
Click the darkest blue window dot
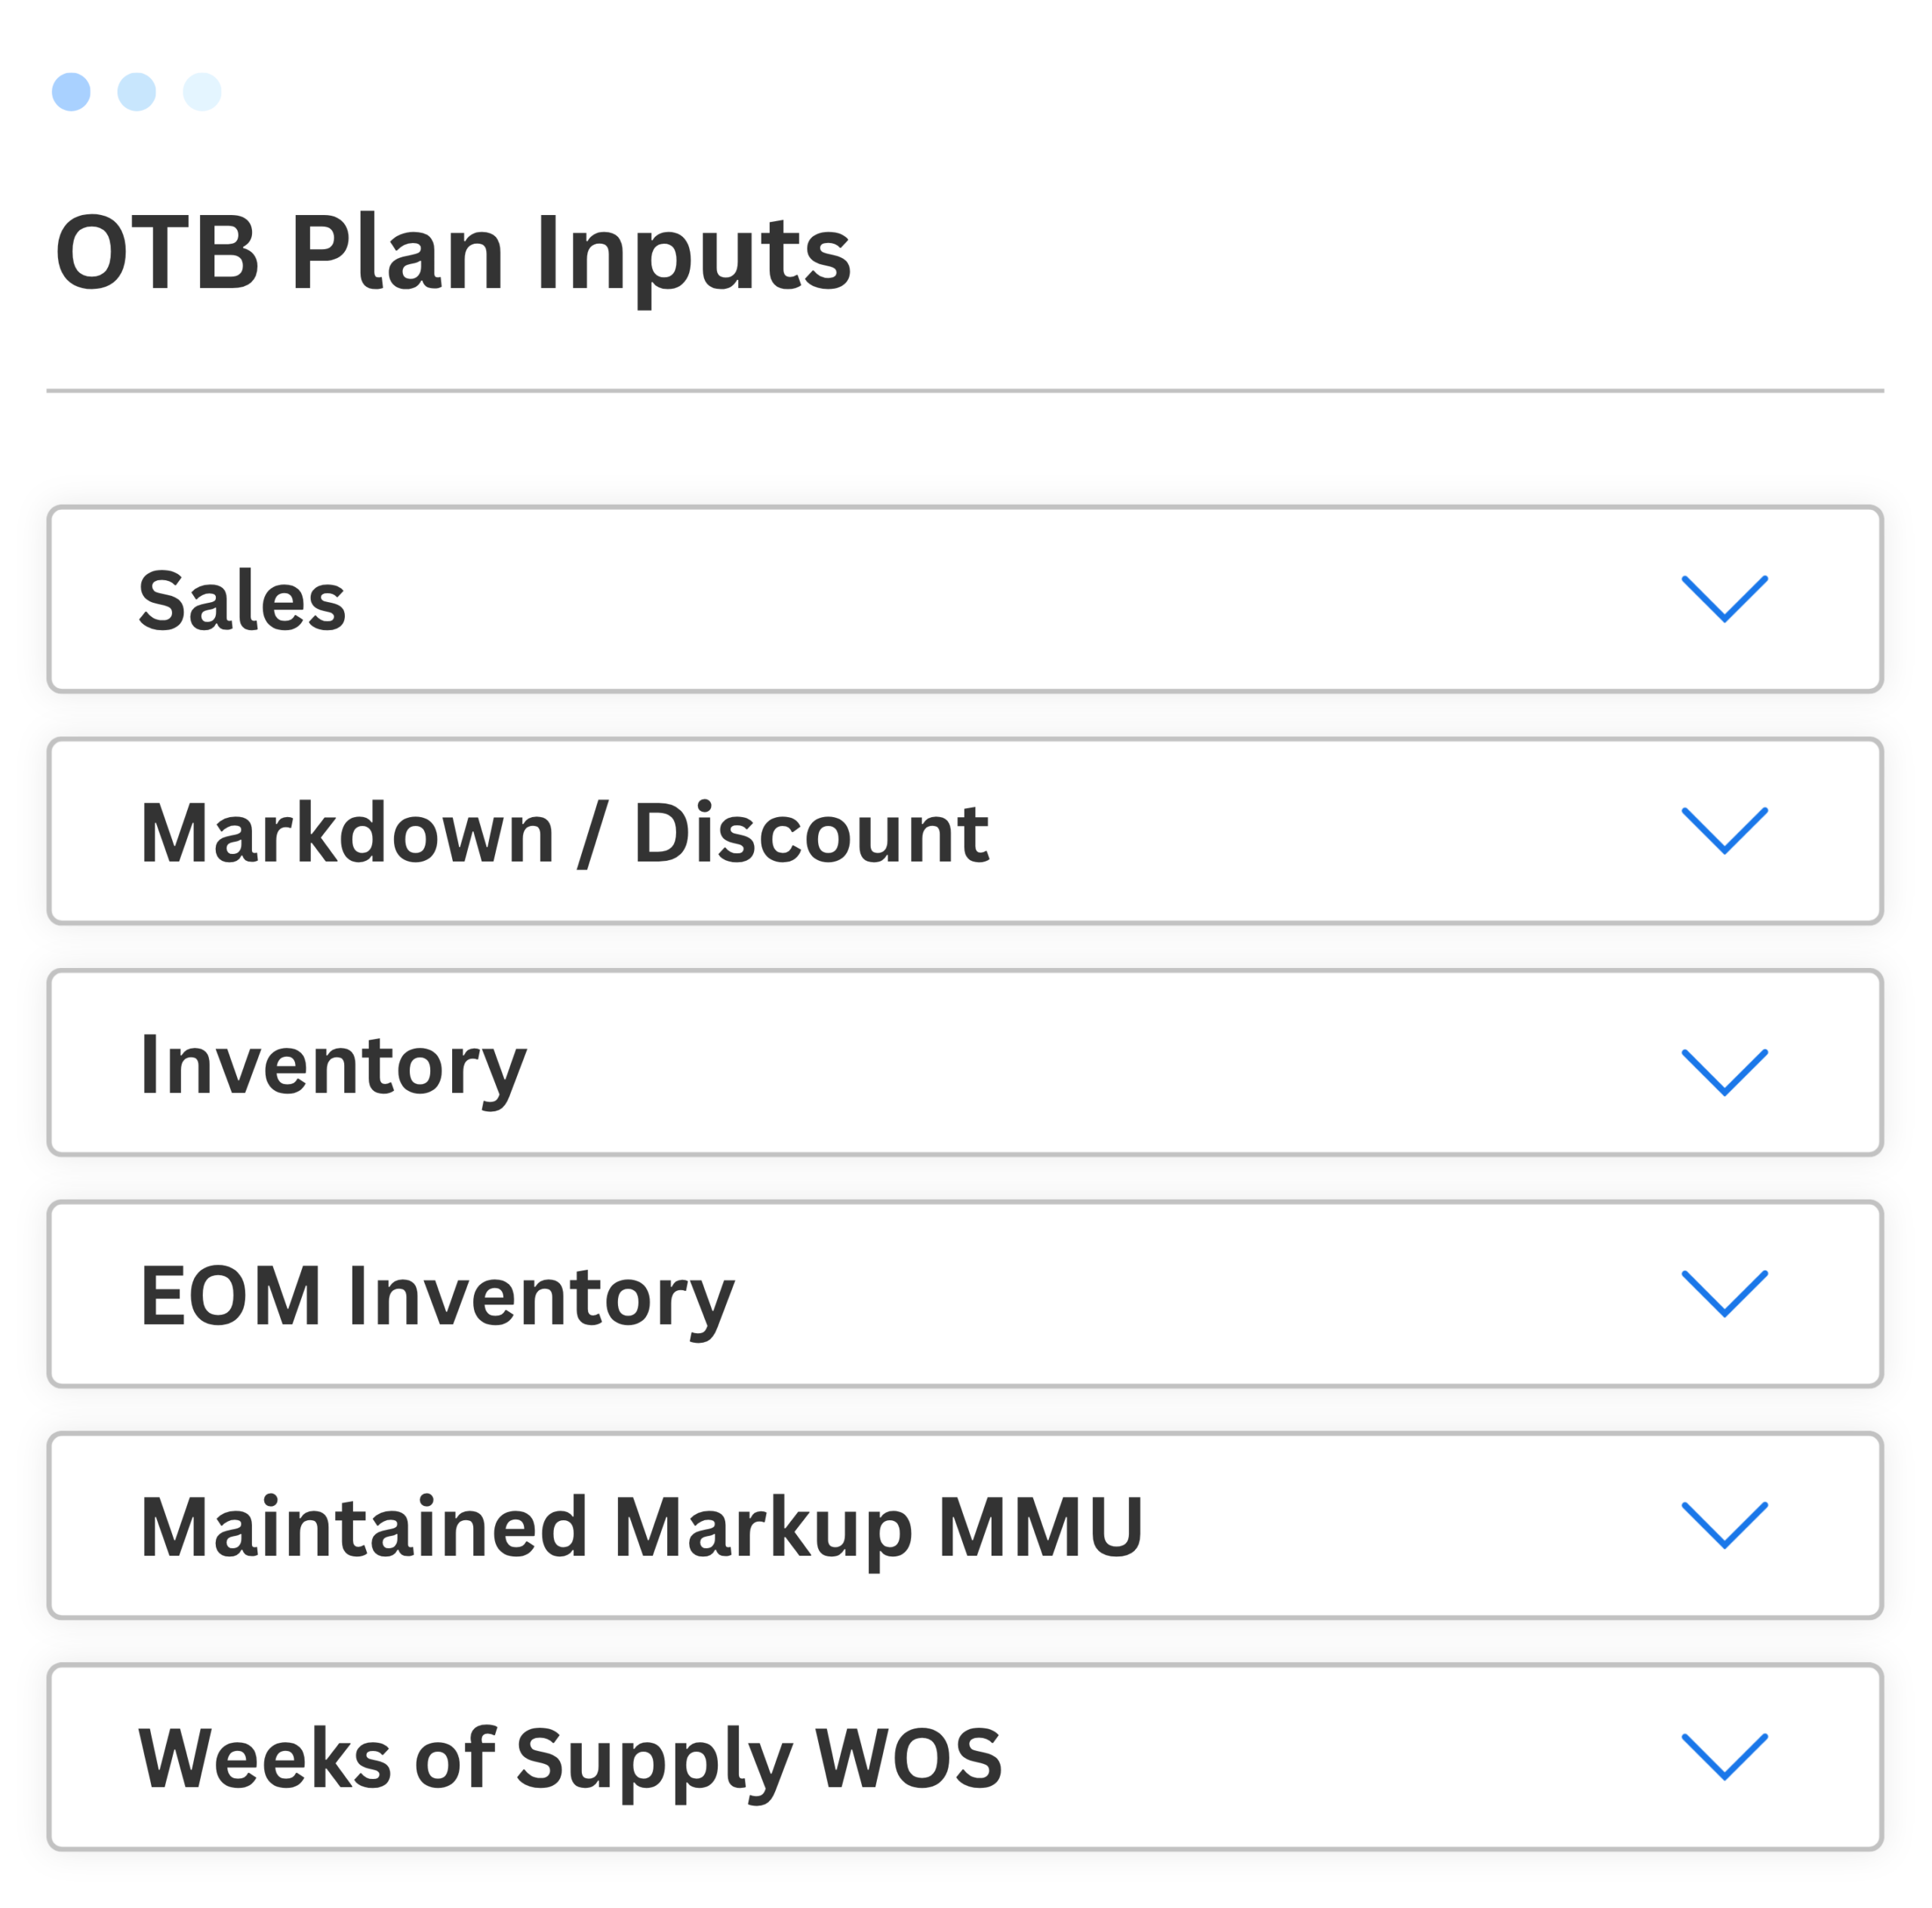[71, 92]
